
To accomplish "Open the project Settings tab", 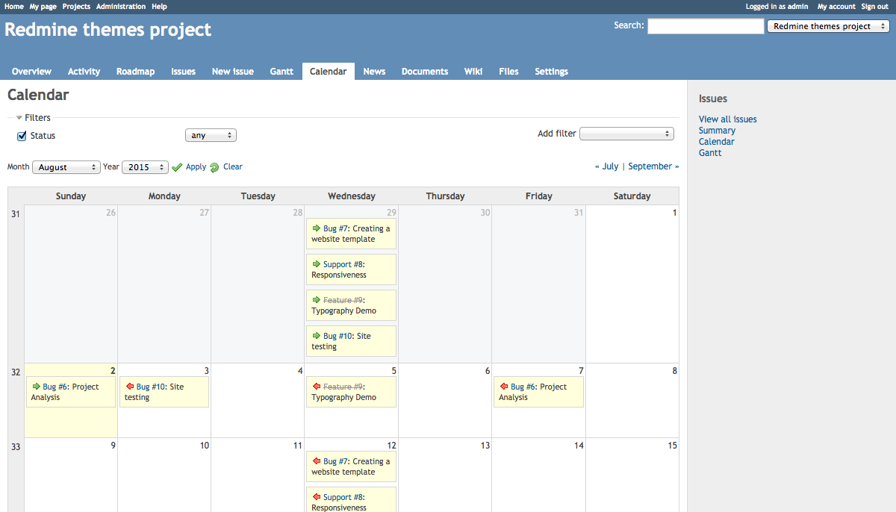I will click(x=551, y=72).
